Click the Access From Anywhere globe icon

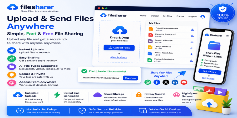pos(12,83)
